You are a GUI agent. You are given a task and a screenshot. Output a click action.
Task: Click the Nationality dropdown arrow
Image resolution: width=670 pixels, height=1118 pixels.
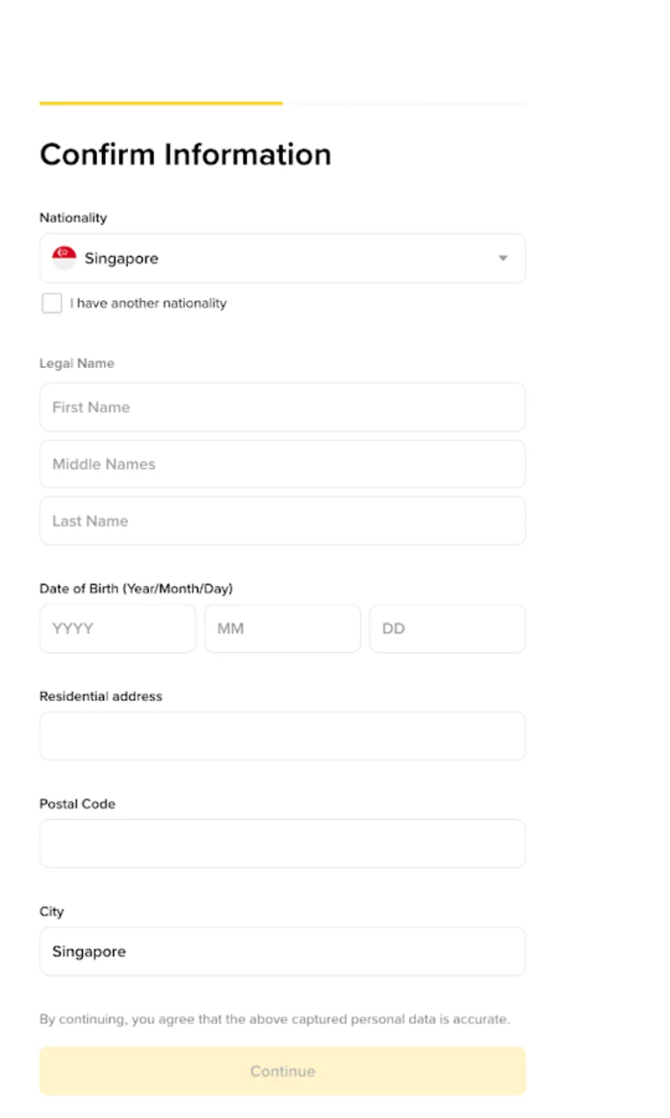pyautogui.click(x=502, y=259)
